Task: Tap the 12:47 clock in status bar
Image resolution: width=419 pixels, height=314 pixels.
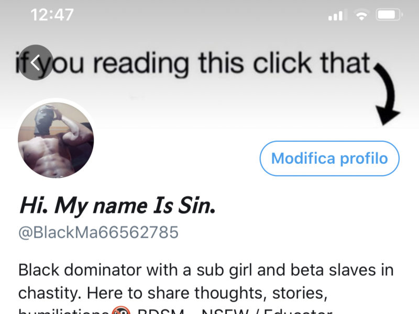Action: tap(52, 15)
